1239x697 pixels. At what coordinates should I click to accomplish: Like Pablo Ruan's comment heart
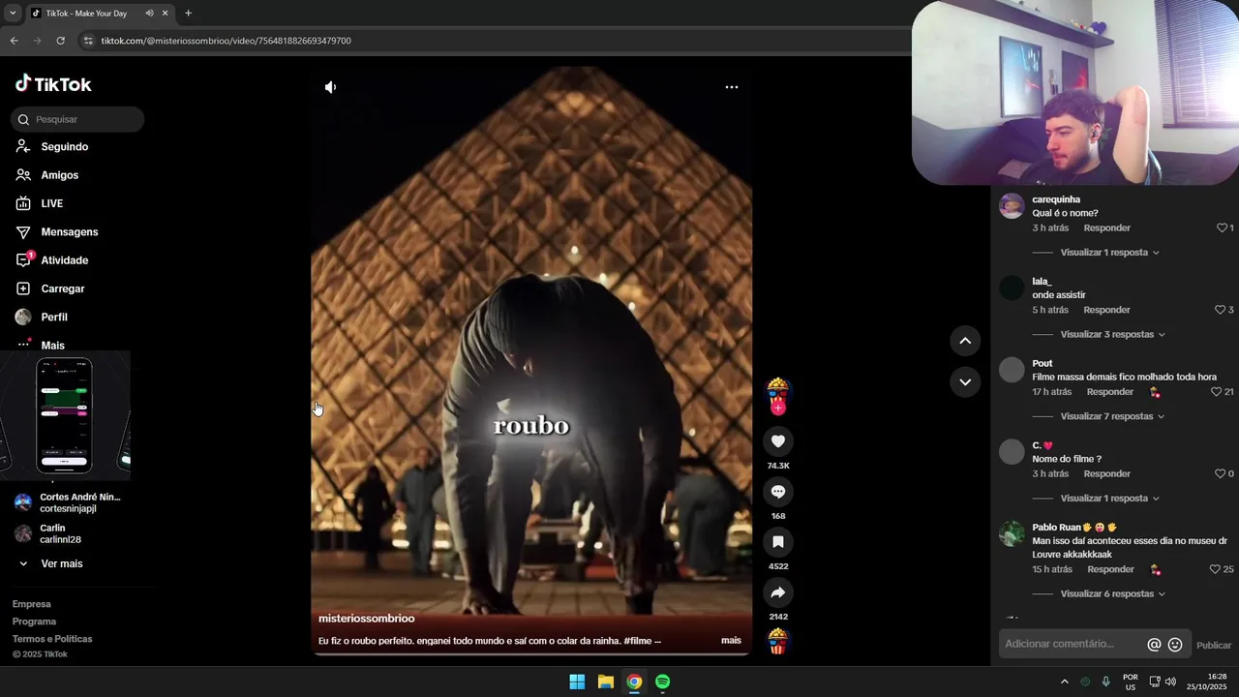click(x=1215, y=569)
